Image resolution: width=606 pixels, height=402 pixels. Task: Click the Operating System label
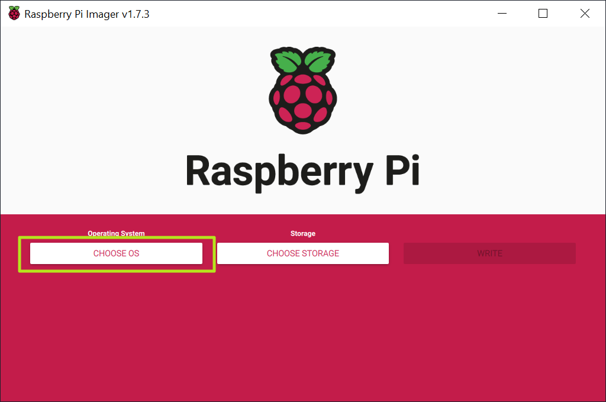(x=116, y=233)
